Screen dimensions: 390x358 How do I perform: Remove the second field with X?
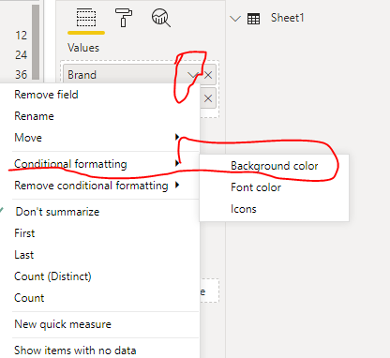click(x=208, y=98)
